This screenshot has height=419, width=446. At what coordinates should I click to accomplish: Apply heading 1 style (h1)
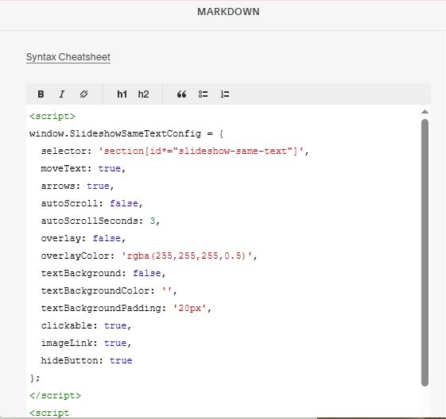[122, 94]
